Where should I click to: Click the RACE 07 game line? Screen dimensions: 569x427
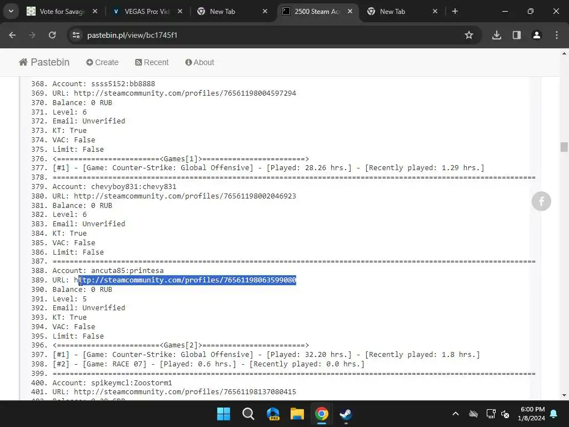coord(208,364)
